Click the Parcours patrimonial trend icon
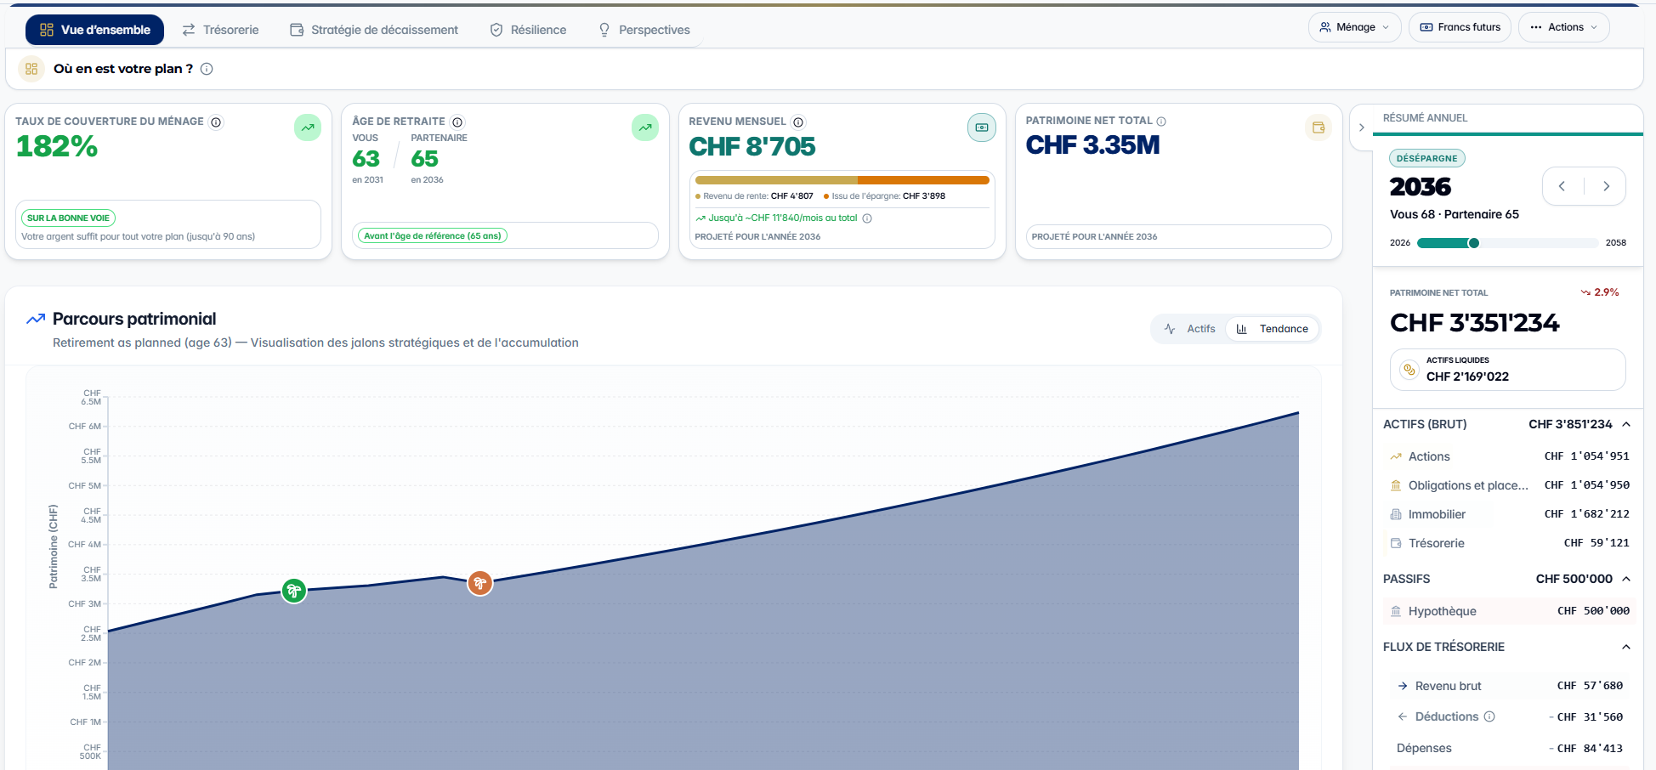Viewport: 1656px width, 770px height. tap(36, 319)
